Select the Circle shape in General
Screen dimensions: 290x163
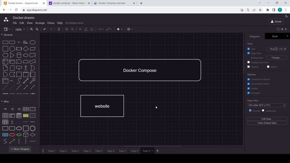12,49
